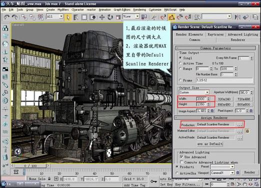Open the View reference coordinate dropdown
Viewport: 261px width, 188px height.
click(x=131, y=16)
